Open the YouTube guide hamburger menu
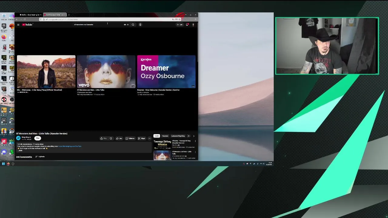Image resolution: width=388 pixels, height=218 pixels. pyautogui.click(x=18, y=25)
